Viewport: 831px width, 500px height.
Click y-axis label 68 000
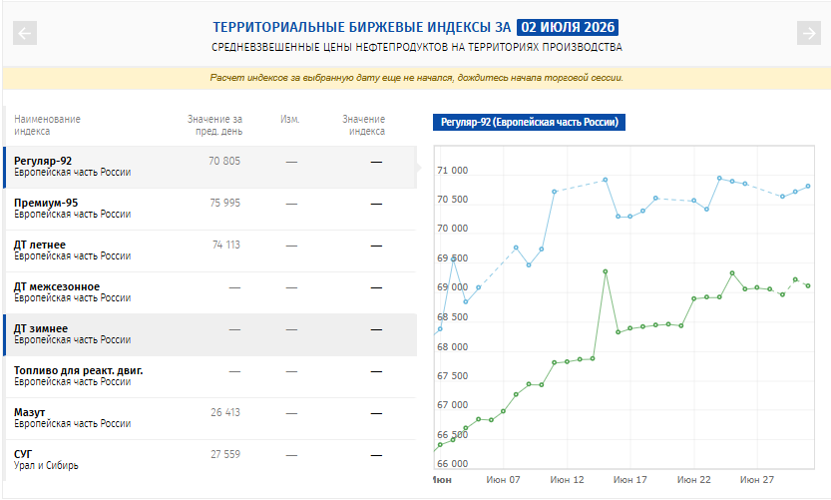[452, 347]
